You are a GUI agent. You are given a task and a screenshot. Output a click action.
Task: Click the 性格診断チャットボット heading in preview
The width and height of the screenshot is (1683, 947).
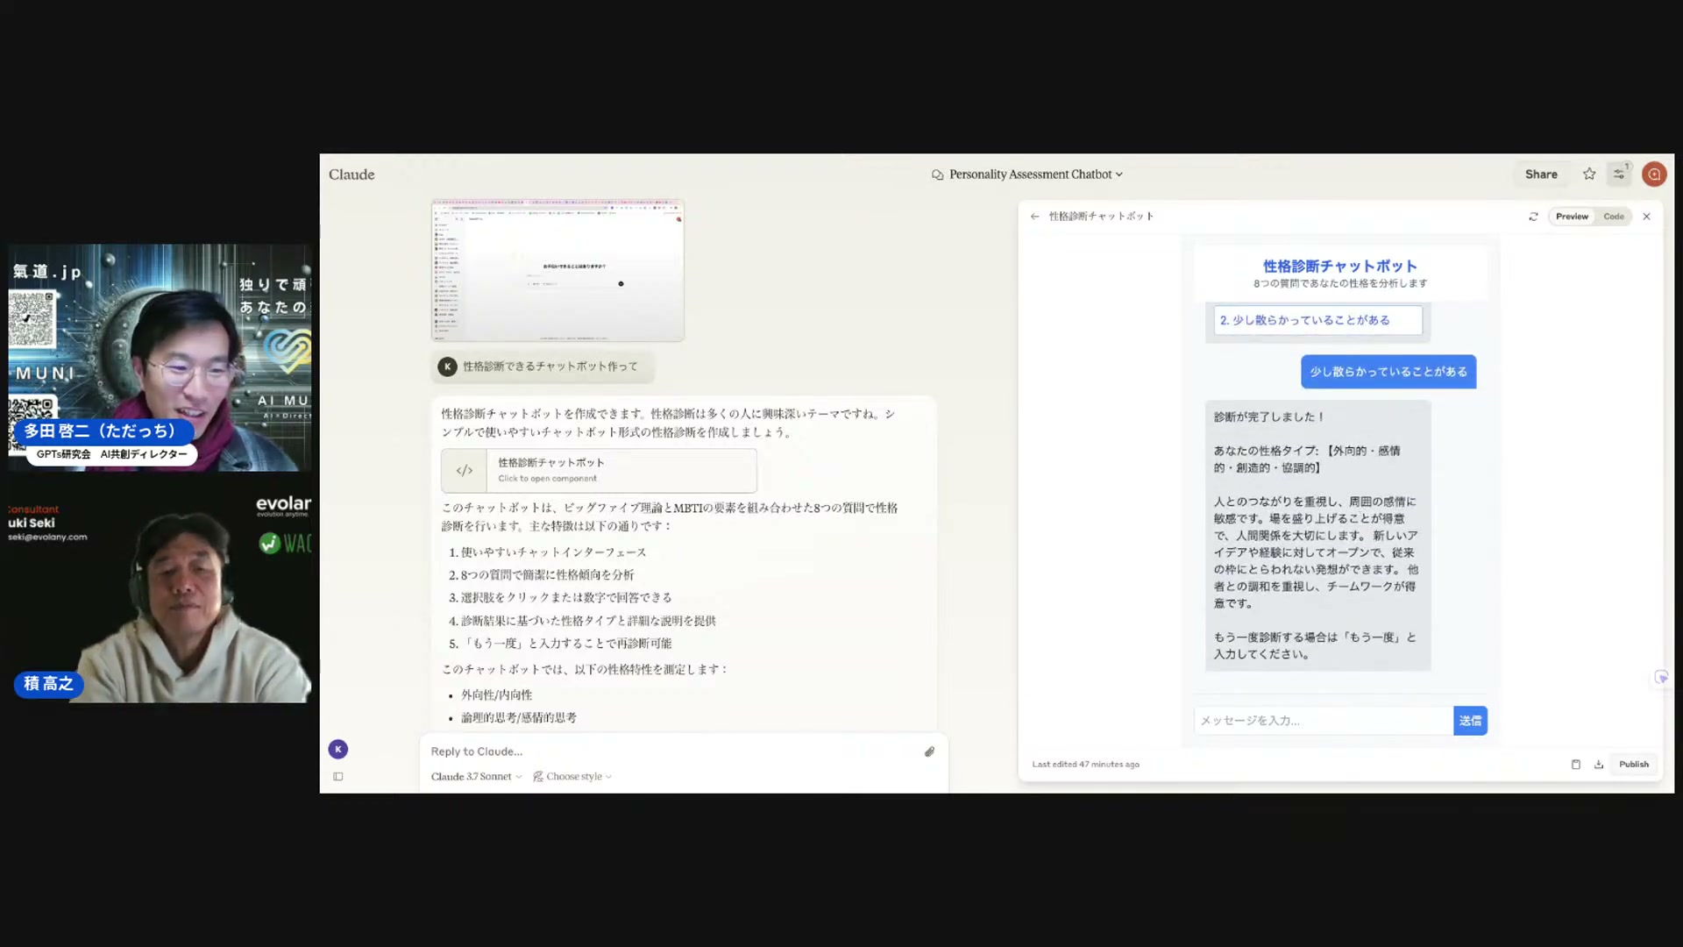(x=1339, y=266)
